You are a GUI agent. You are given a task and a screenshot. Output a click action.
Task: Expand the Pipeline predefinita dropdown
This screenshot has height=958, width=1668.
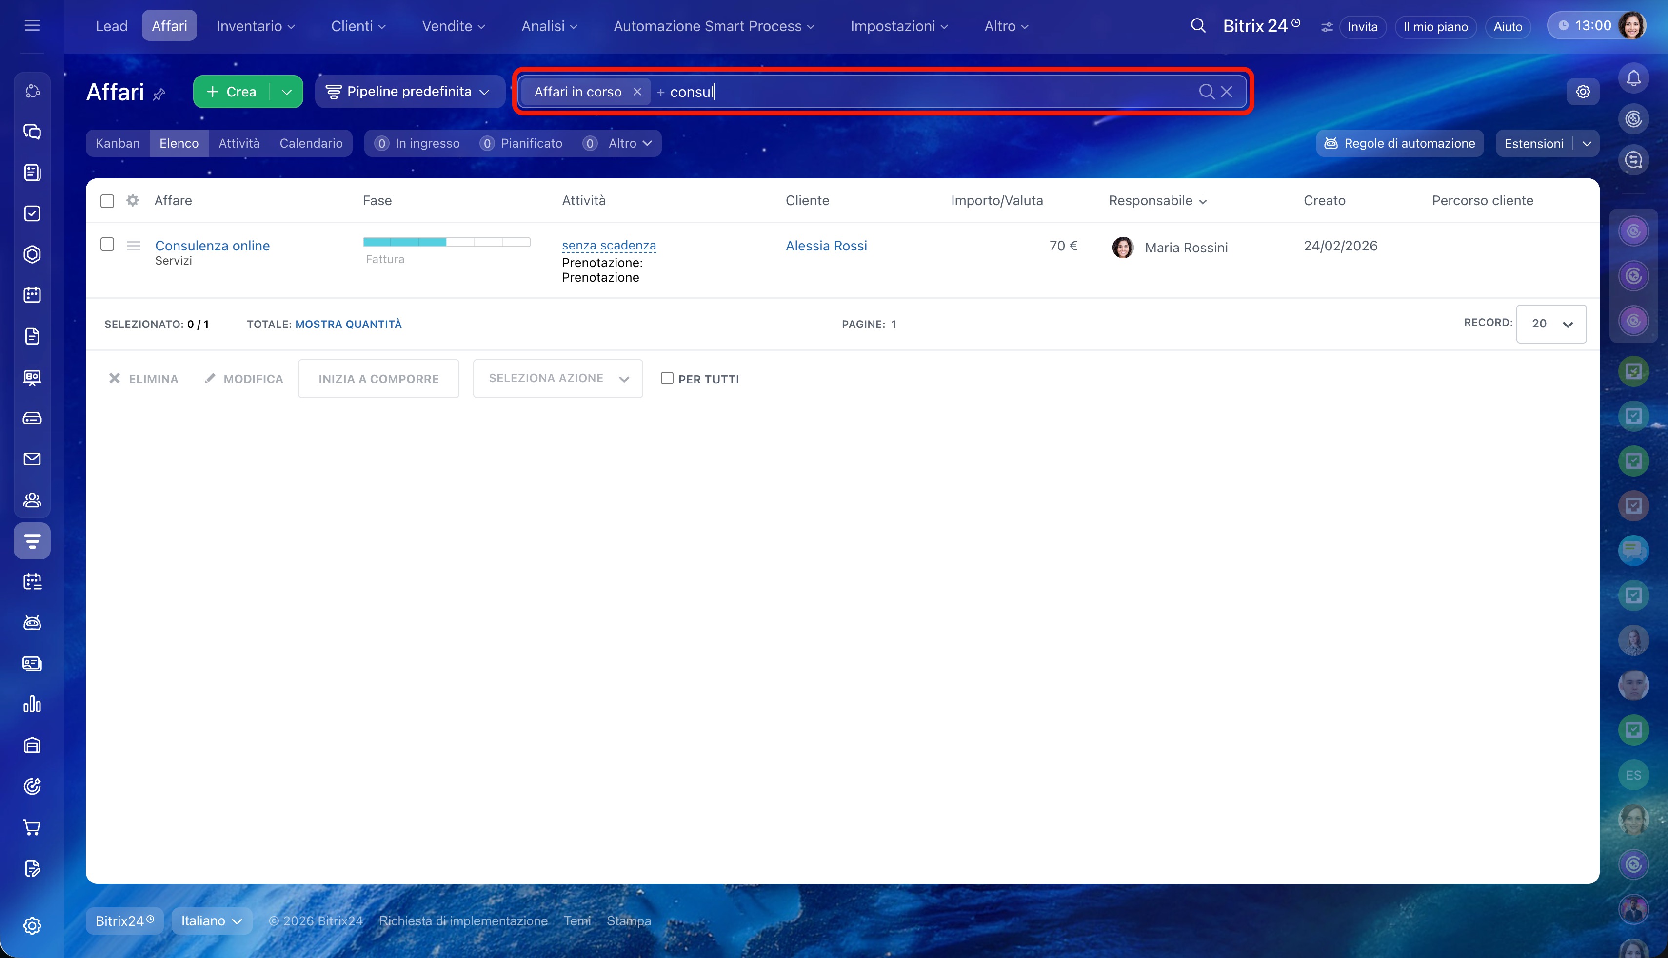click(409, 92)
